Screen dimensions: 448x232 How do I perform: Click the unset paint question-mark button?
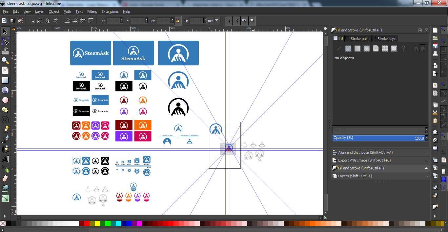click(403, 48)
